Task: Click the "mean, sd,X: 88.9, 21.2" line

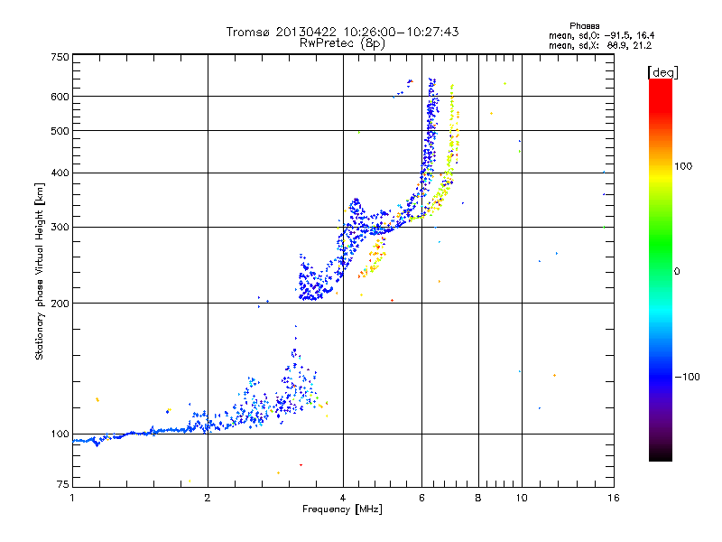Action: [x=600, y=45]
